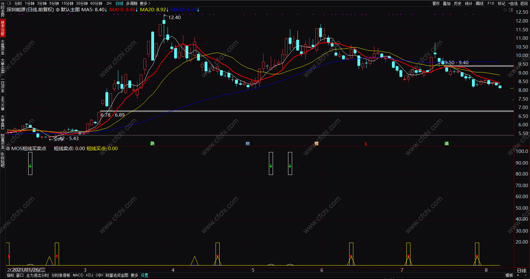Image resolution: width=530 pixels, height=279 pixels.
Task: Select the 30分钟 period
Action: (x=82, y=3)
